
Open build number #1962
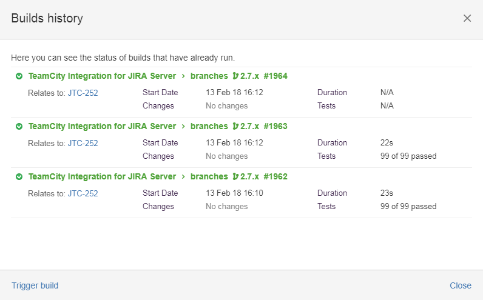275,177
